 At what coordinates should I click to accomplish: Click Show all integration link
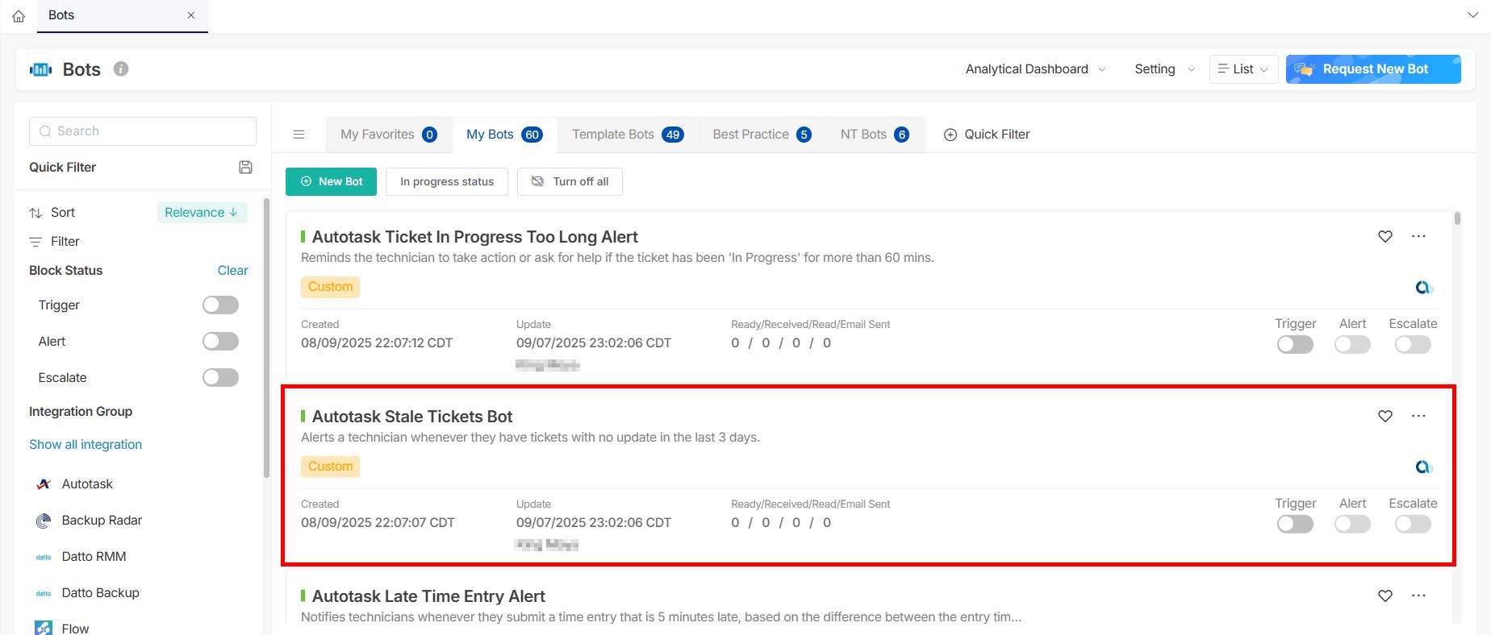[86, 445]
